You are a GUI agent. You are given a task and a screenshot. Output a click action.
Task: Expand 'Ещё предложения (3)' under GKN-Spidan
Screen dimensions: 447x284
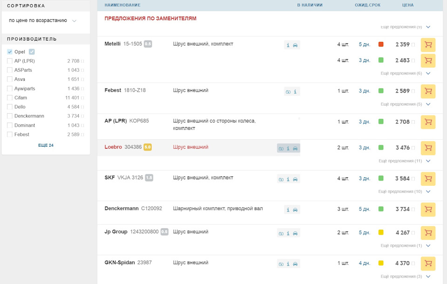pos(406,276)
